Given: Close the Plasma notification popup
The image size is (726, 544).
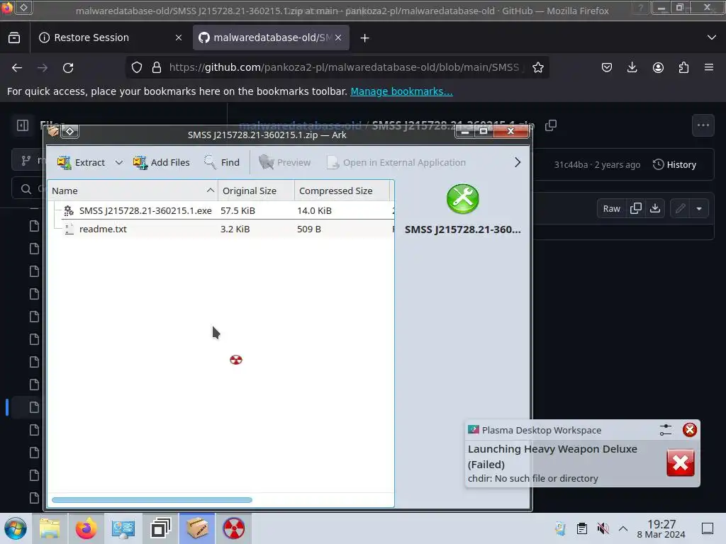Looking at the screenshot, I should 689,430.
